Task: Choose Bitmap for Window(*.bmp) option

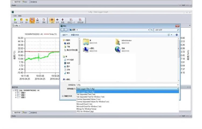Action: point(128,109)
